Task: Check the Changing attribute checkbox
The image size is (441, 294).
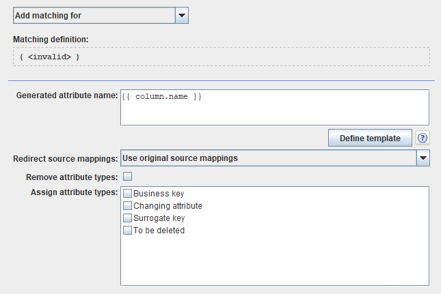Action: pos(128,206)
